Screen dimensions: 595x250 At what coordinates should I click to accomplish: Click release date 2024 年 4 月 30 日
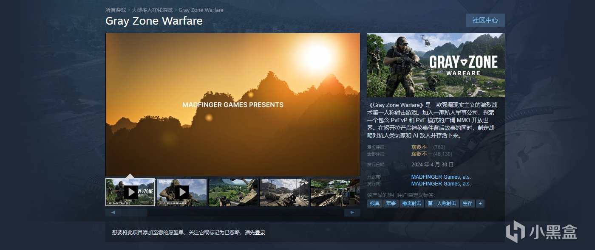coord(432,164)
